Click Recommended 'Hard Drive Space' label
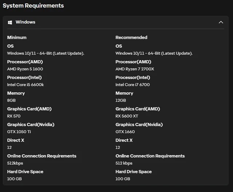Screen dimensions: 233x192 tap(134, 172)
